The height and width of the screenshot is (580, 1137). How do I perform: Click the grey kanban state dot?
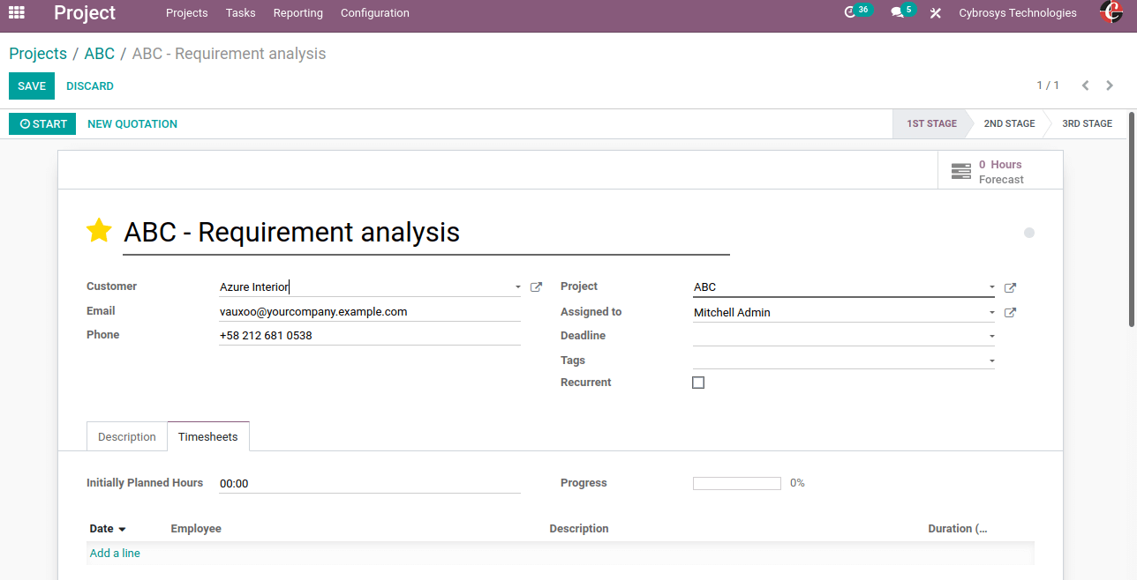tap(1029, 233)
